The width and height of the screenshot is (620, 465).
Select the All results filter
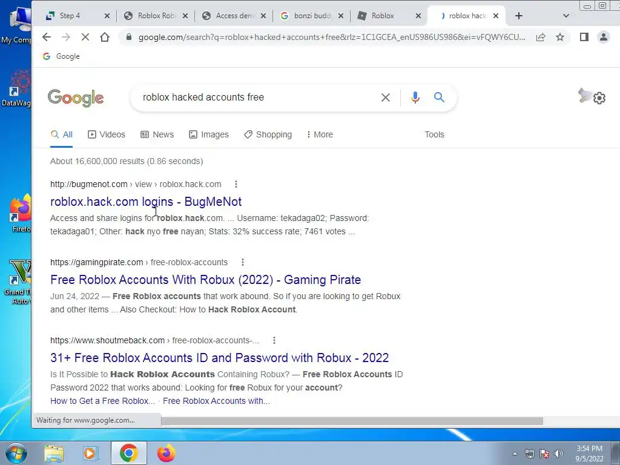(62, 134)
